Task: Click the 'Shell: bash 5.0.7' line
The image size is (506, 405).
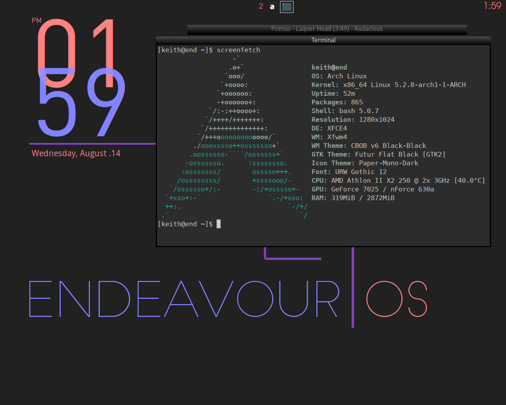Action: click(345, 111)
